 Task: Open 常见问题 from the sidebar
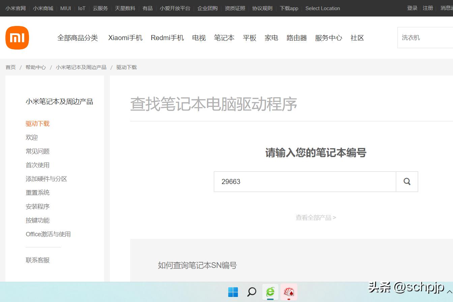[x=37, y=151]
